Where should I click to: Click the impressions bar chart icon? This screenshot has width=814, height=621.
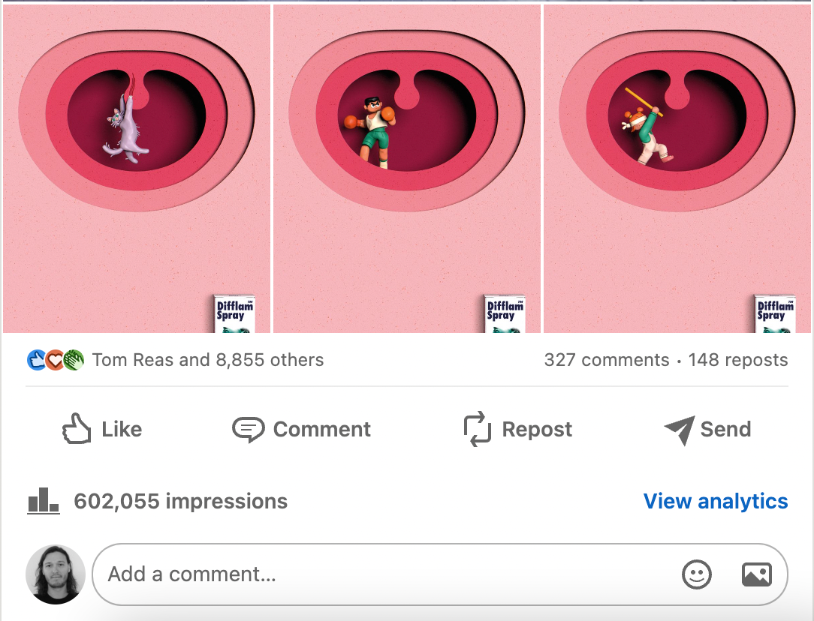43,500
